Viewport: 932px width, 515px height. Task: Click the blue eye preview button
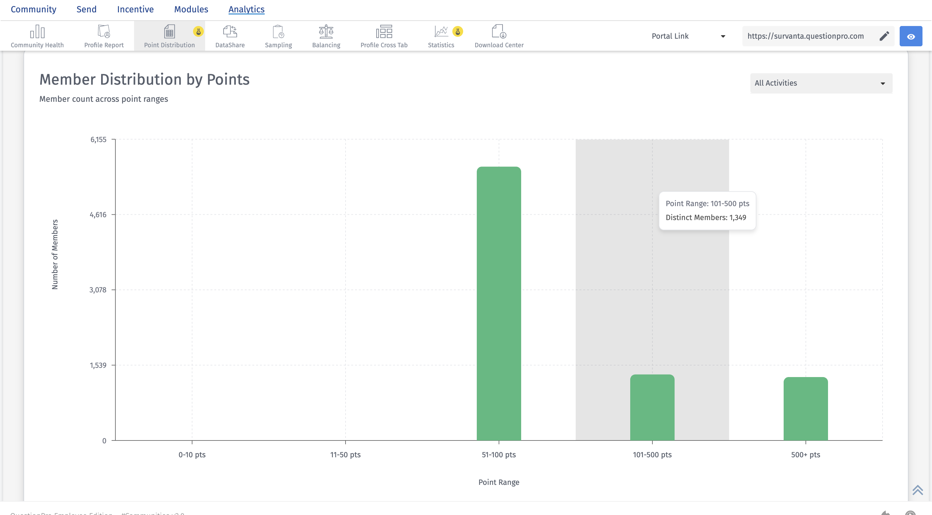pos(910,36)
